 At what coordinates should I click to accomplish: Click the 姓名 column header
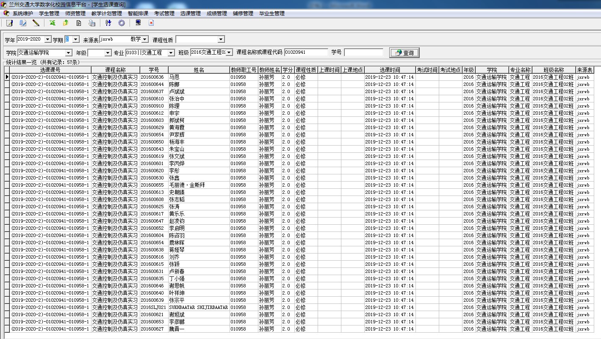click(x=199, y=70)
